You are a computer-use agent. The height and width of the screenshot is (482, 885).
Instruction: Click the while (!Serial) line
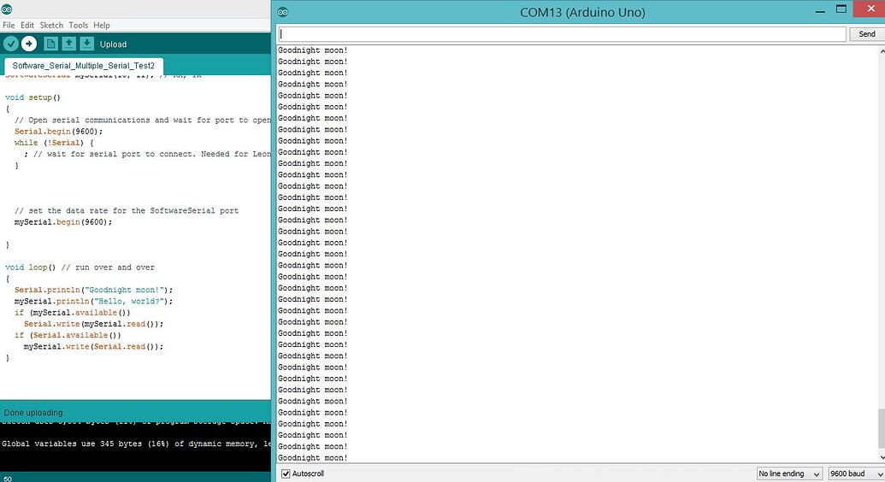(x=54, y=143)
